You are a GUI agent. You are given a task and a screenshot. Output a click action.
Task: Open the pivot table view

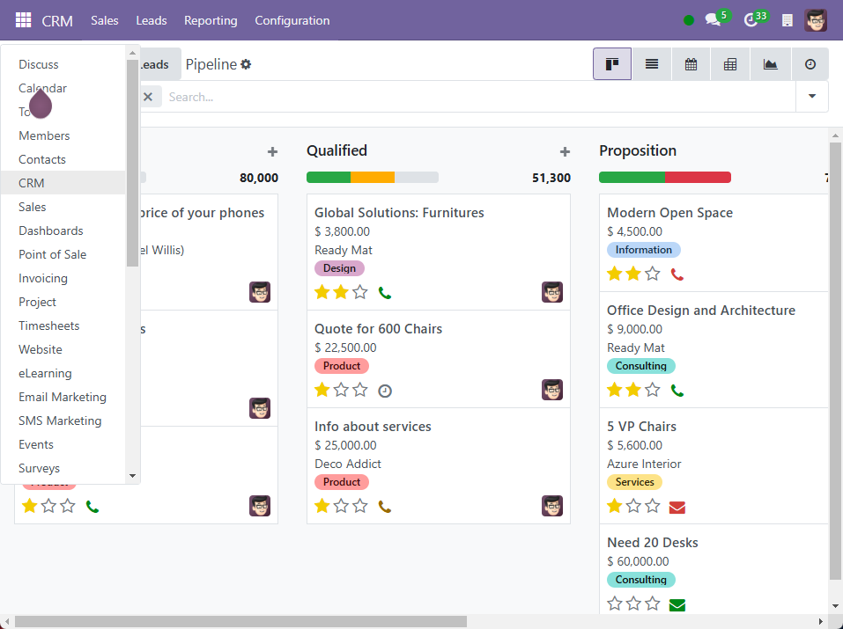[x=730, y=64]
